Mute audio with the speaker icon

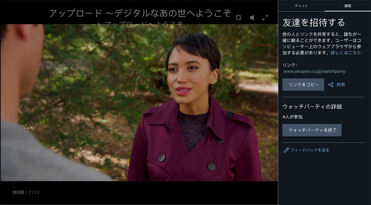[252, 18]
